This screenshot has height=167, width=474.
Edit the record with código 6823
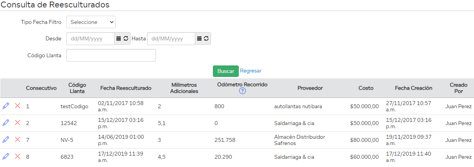(x=5, y=156)
